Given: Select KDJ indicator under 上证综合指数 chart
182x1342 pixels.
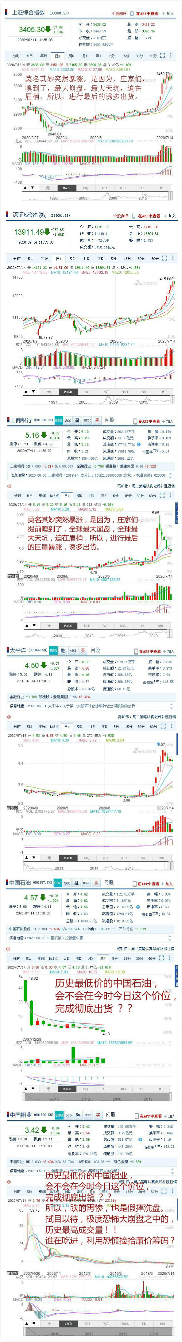Looking at the screenshot, I should point(86,187).
